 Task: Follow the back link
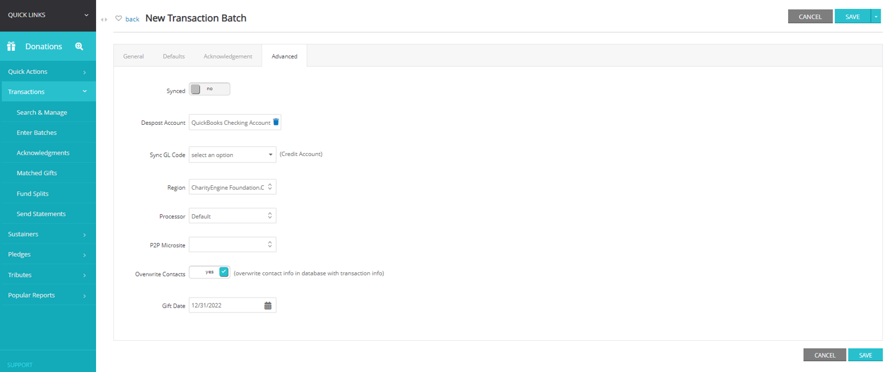132,19
